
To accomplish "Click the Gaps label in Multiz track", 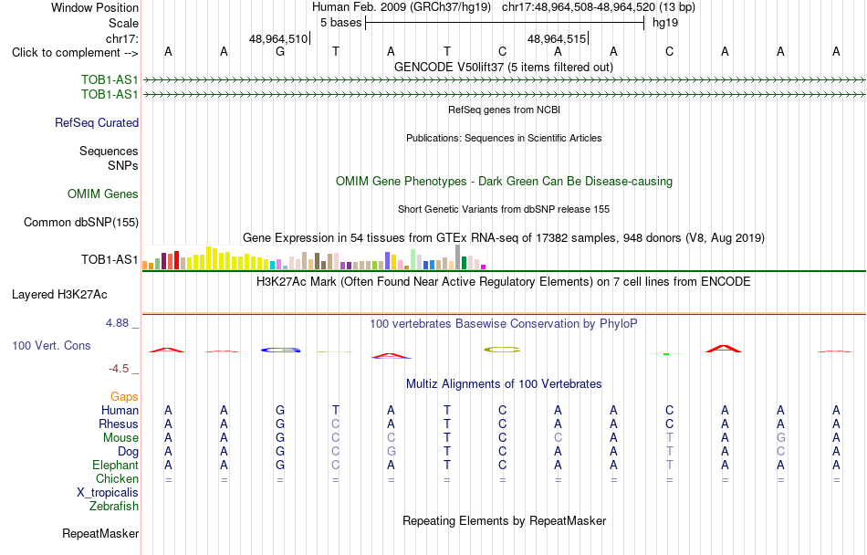I will click(x=124, y=396).
